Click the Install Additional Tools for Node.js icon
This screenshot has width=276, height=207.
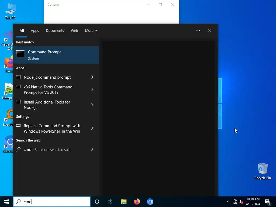pyautogui.click(x=18, y=102)
